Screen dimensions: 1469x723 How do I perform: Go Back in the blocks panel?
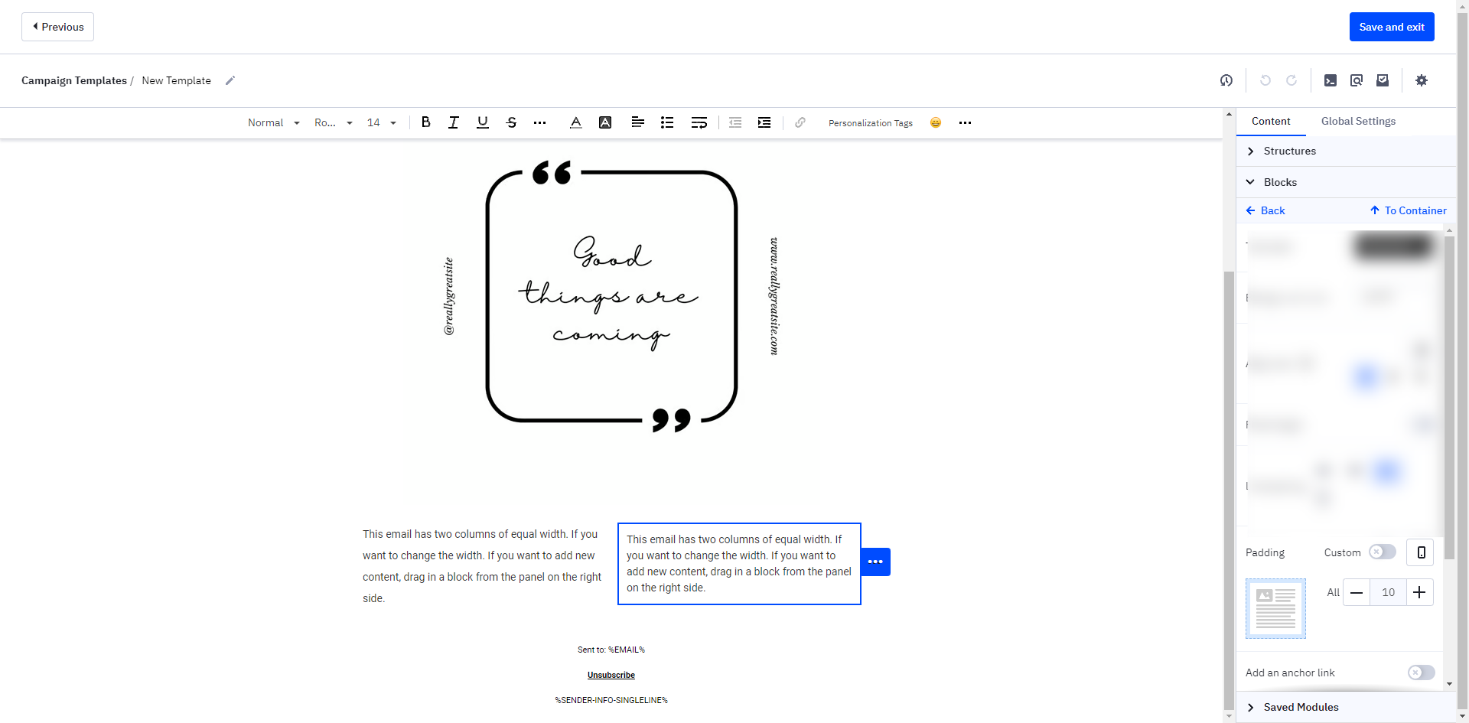click(x=1265, y=210)
